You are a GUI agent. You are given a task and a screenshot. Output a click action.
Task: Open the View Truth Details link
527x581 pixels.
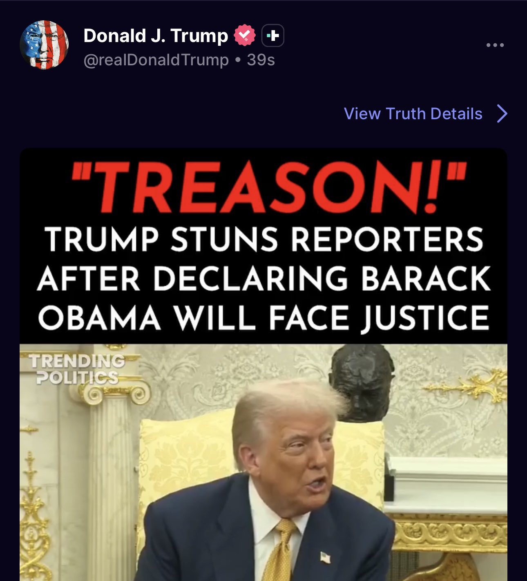(x=413, y=114)
